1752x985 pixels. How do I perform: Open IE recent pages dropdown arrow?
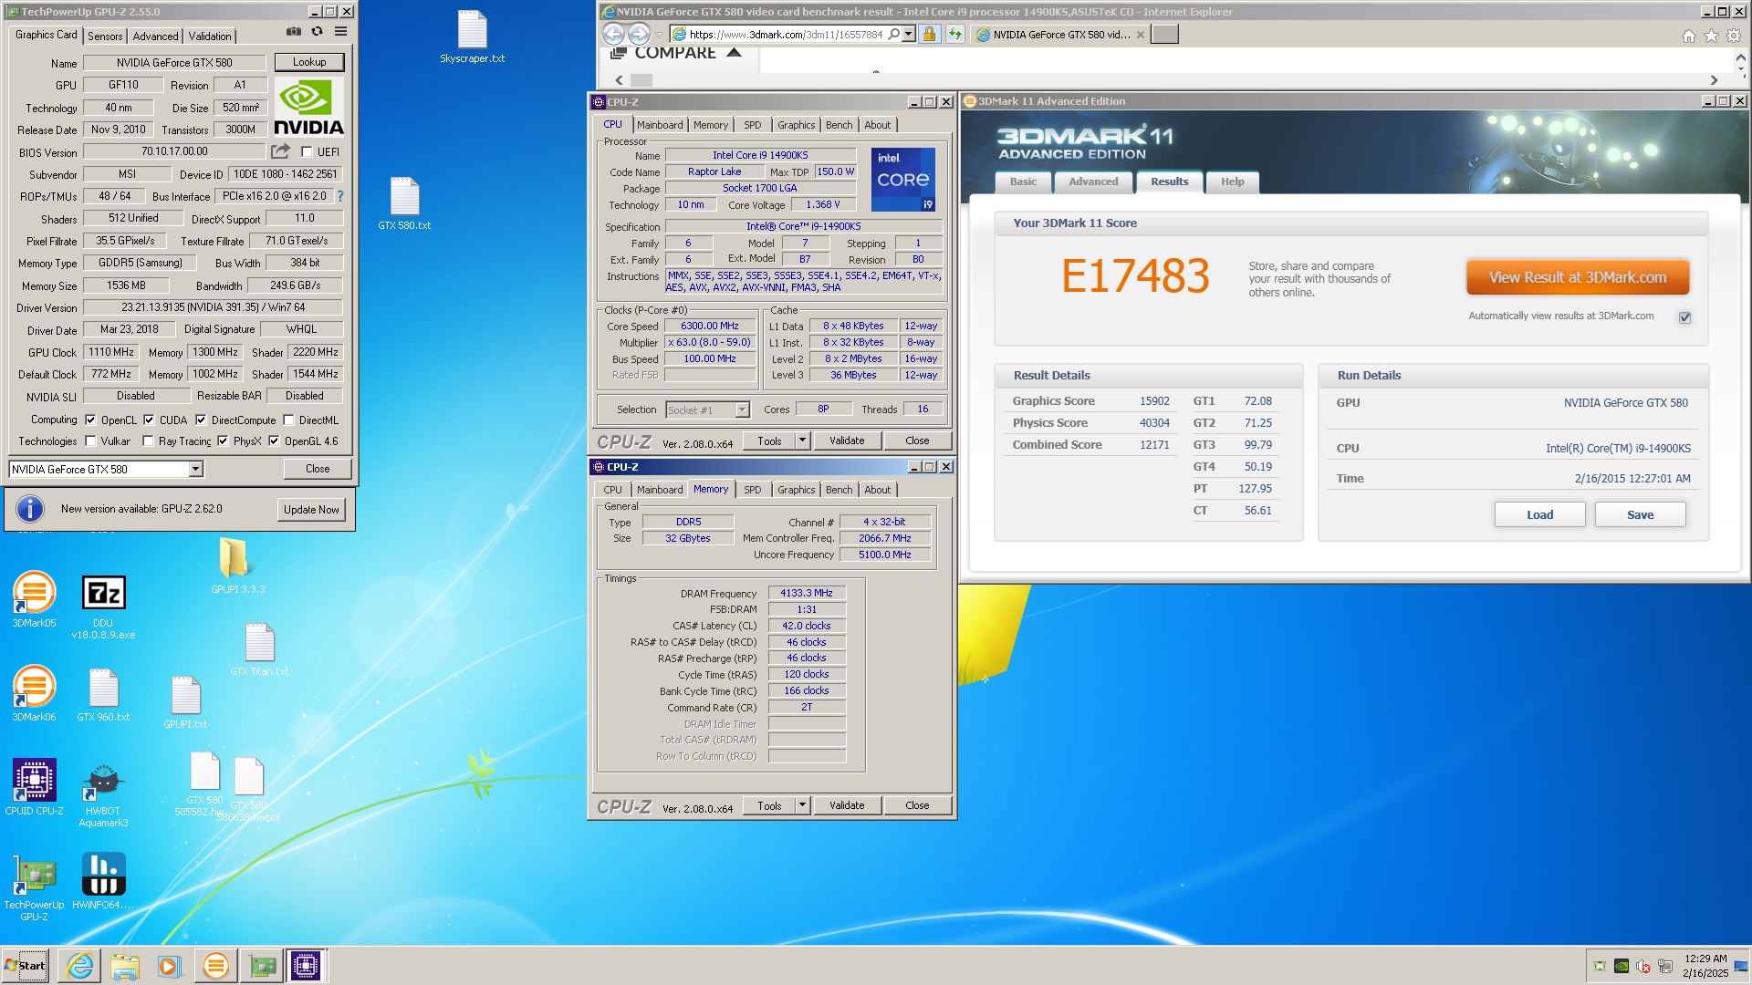pyautogui.click(x=659, y=36)
